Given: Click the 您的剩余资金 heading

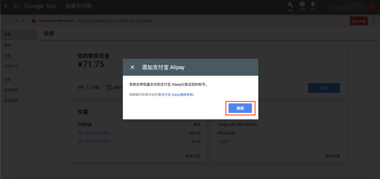Looking at the screenshot, I should click(x=94, y=56).
